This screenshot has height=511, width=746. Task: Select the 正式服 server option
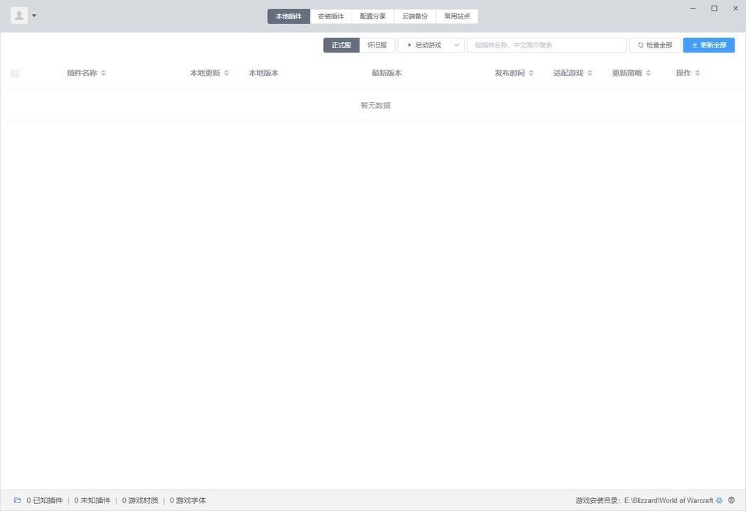click(x=342, y=45)
